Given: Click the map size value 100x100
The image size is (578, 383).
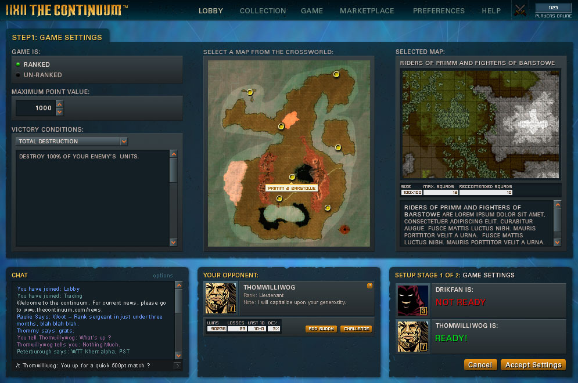Looking at the screenshot, I should click(x=412, y=193).
